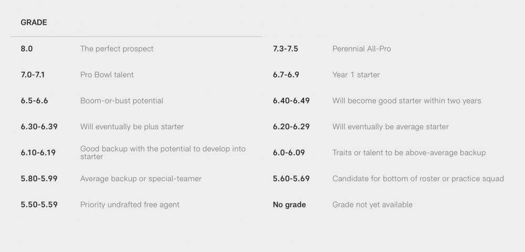The width and height of the screenshot is (525, 252).
Task: Select the 8.0 grade value
Action: (27, 49)
